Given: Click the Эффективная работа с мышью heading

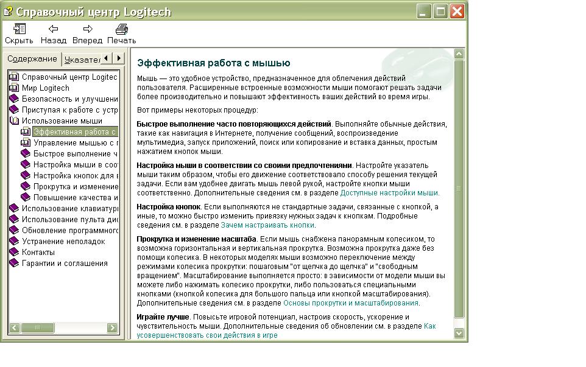Looking at the screenshot, I should (213, 63).
